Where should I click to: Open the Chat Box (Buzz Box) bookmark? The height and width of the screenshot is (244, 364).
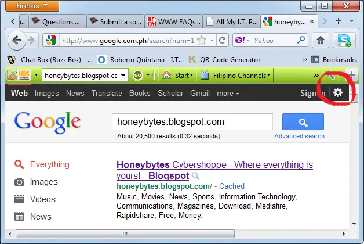50,60
